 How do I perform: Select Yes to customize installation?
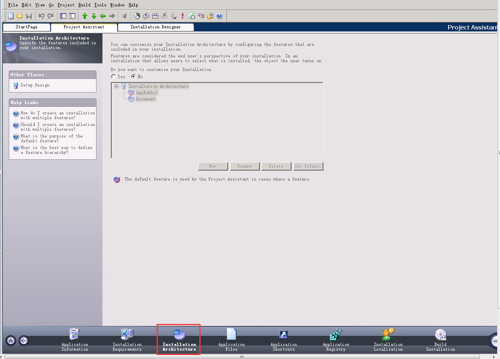114,77
